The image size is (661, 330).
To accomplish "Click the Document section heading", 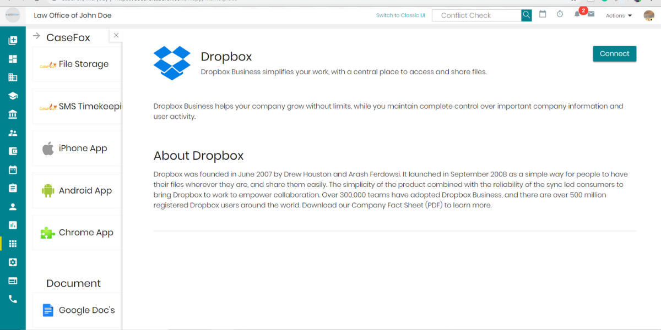I will (73, 283).
